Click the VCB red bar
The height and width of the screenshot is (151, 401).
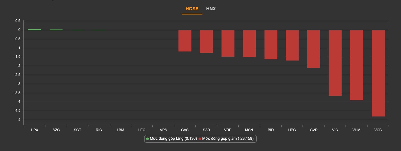tap(378, 73)
